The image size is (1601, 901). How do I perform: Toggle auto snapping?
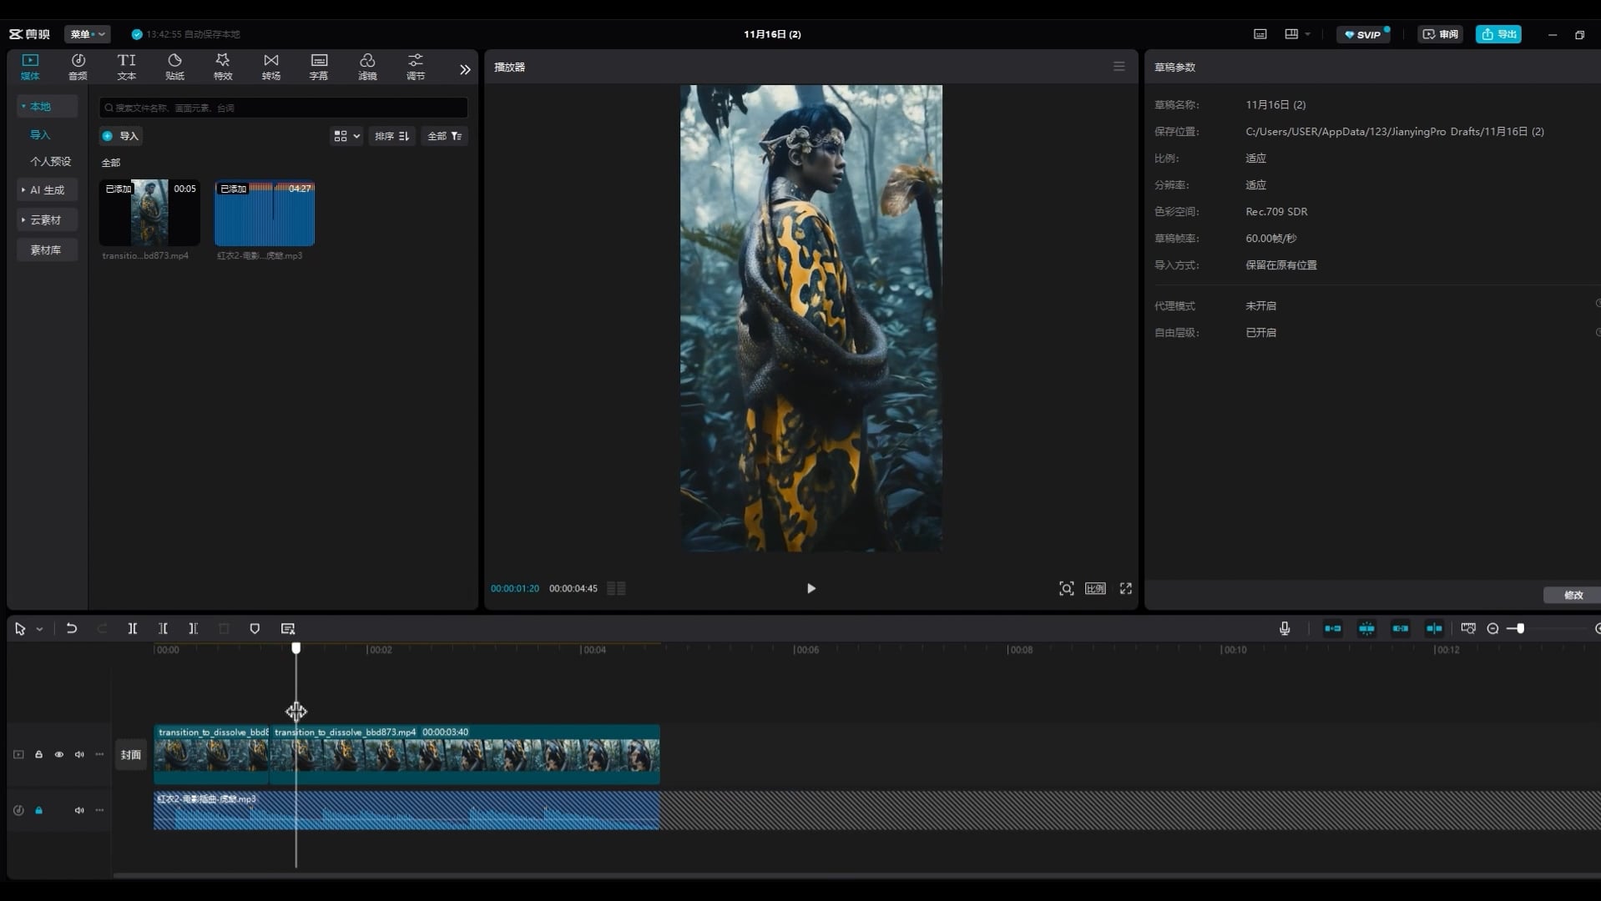[1366, 629]
